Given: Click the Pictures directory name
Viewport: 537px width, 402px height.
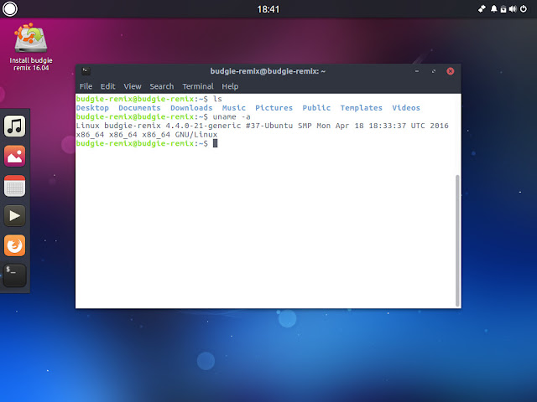Looking at the screenshot, I should (x=274, y=108).
